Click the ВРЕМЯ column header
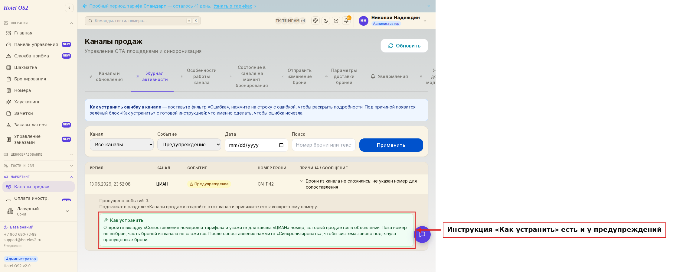This screenshot has height=272, width=673. (x=96, y=168)
